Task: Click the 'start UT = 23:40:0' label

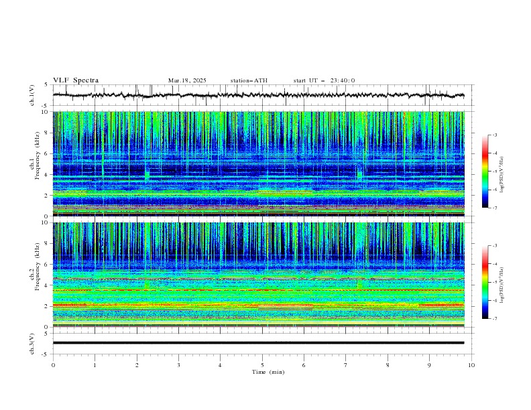Action: click(x=324, y=80)
